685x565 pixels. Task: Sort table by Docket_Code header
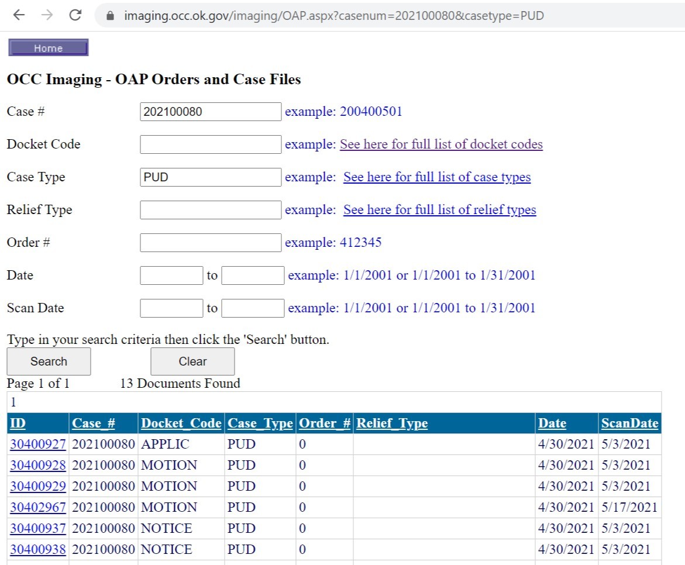tap(181, 423)
